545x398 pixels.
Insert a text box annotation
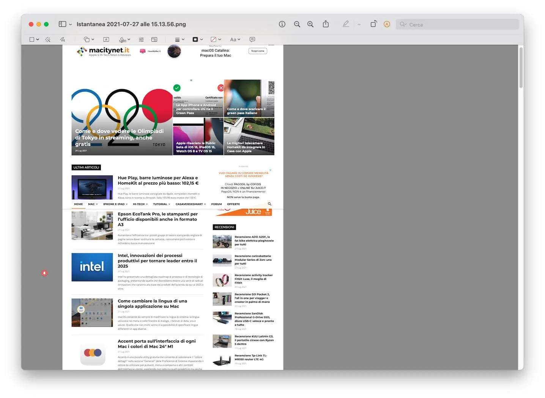tap(106, 39)
